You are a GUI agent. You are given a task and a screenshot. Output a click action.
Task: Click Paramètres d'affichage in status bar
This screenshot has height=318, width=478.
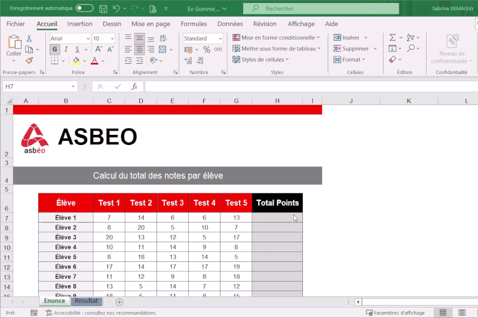pyautogui.click(x=396, y=313)
